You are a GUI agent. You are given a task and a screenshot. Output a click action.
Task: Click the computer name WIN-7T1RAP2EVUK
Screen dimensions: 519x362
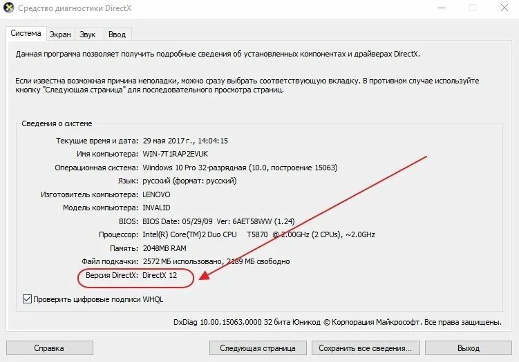tap(176, 154)
